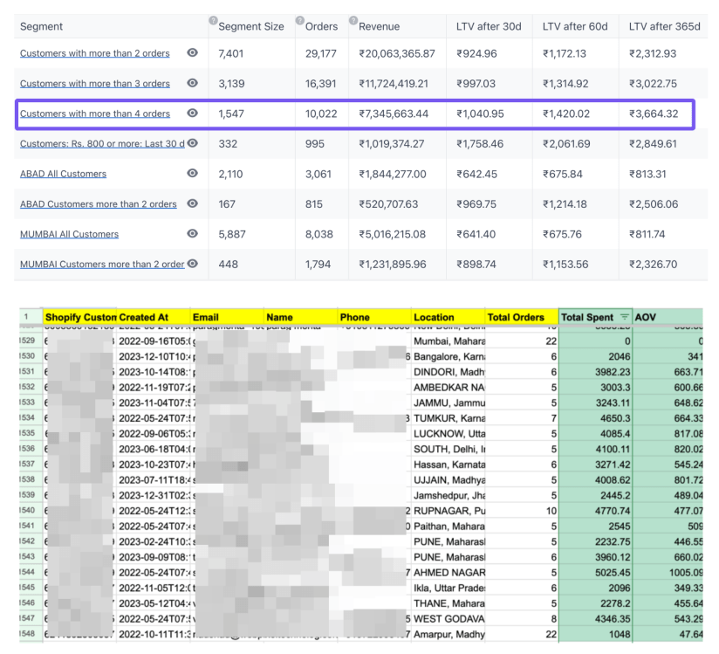Click the Segment Size column header
719x654 pixels.
pos(251,26)
